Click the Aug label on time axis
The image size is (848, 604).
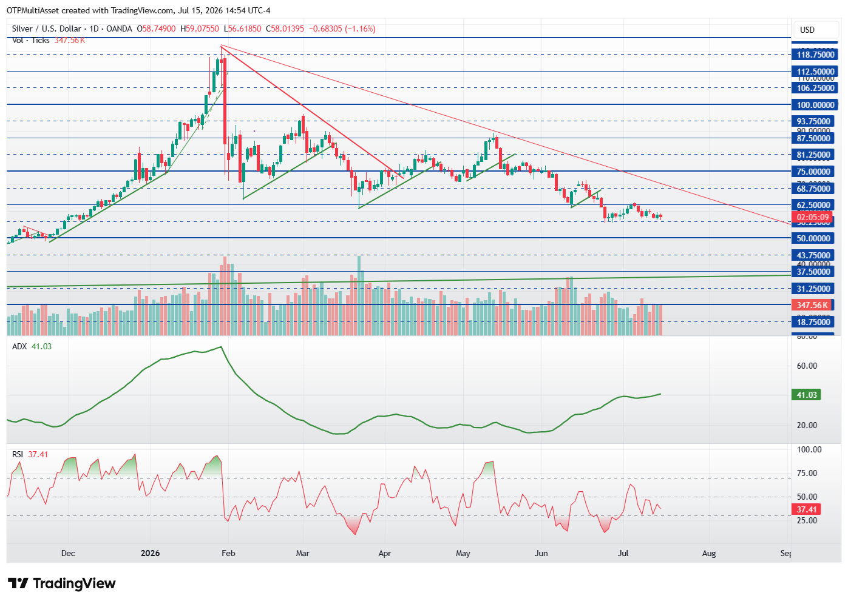(x=708, y=553)
